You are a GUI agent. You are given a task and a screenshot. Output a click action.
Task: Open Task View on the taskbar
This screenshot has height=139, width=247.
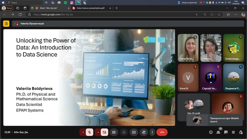pyautogui.click(x=46, y=2)
